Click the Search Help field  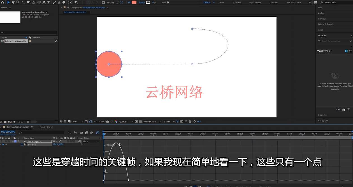[x=335, y=3]
